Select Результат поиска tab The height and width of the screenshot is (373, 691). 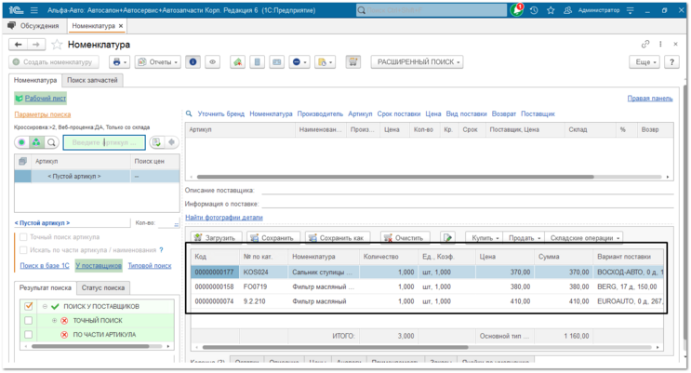tap(45, 288)
